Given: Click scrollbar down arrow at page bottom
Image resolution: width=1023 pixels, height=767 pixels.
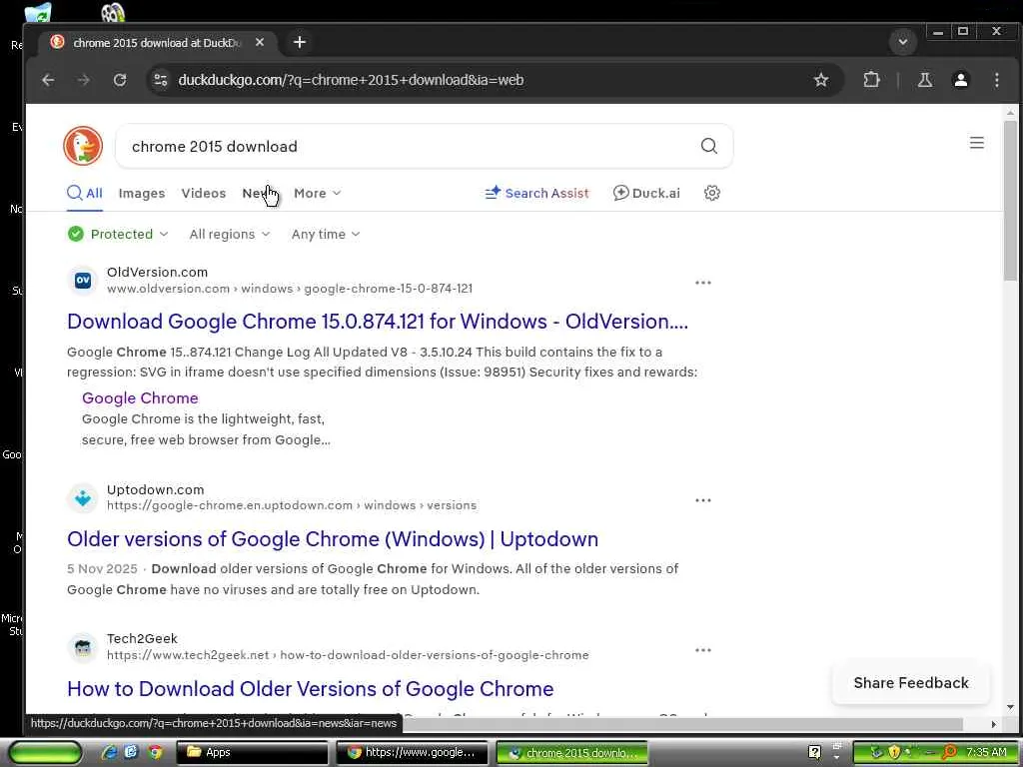Looking at the screenshot, I should coord(1010,707).
